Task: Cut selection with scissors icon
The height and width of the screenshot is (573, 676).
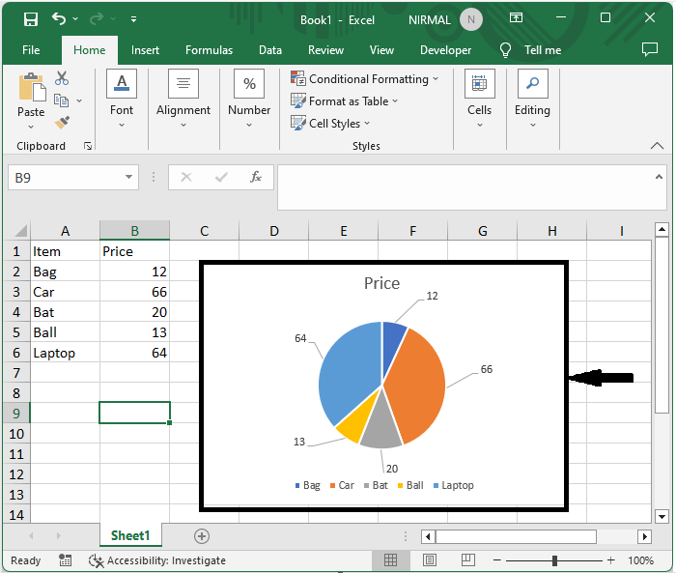Action: (x=62, y=78)
